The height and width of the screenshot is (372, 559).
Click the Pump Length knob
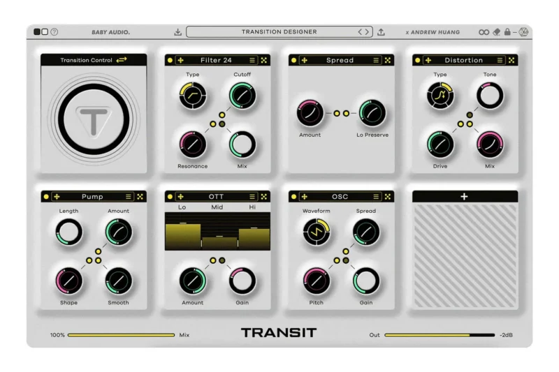click(69, 232)
